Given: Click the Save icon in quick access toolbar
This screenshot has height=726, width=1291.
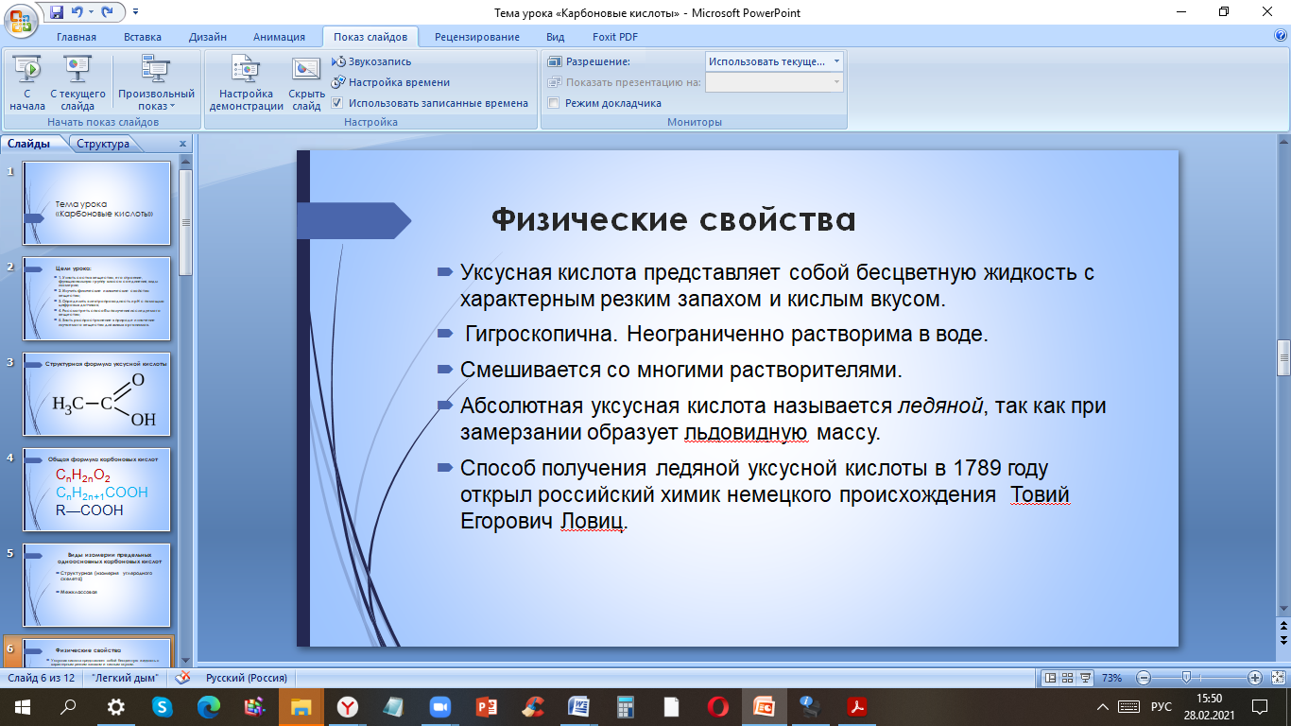Looking at the screenshot, I should 57,12.
